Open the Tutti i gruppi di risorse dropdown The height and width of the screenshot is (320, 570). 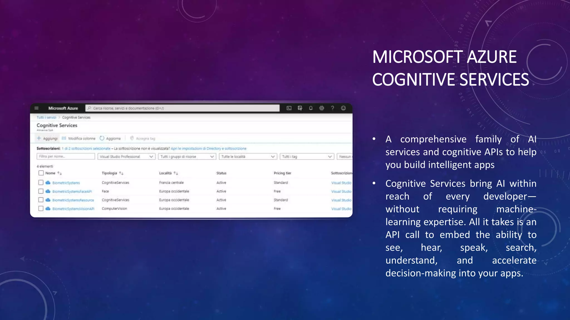(187, 157)
